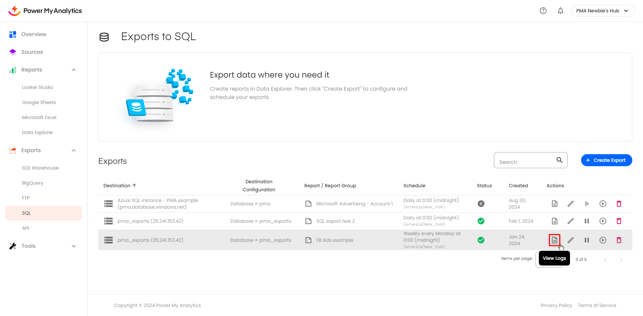Viewport: 643px width, 316px height.
Task: Open the Privacy Policy link
Action: click(556, 305)
